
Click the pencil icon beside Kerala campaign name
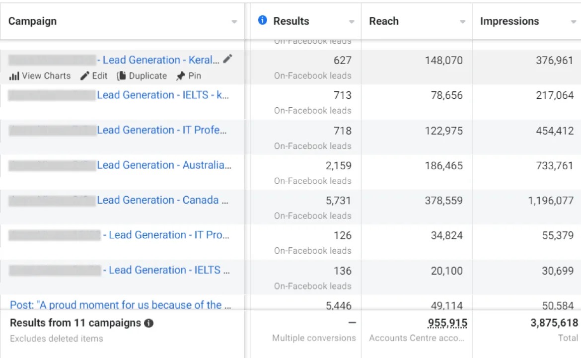(227, 60)
